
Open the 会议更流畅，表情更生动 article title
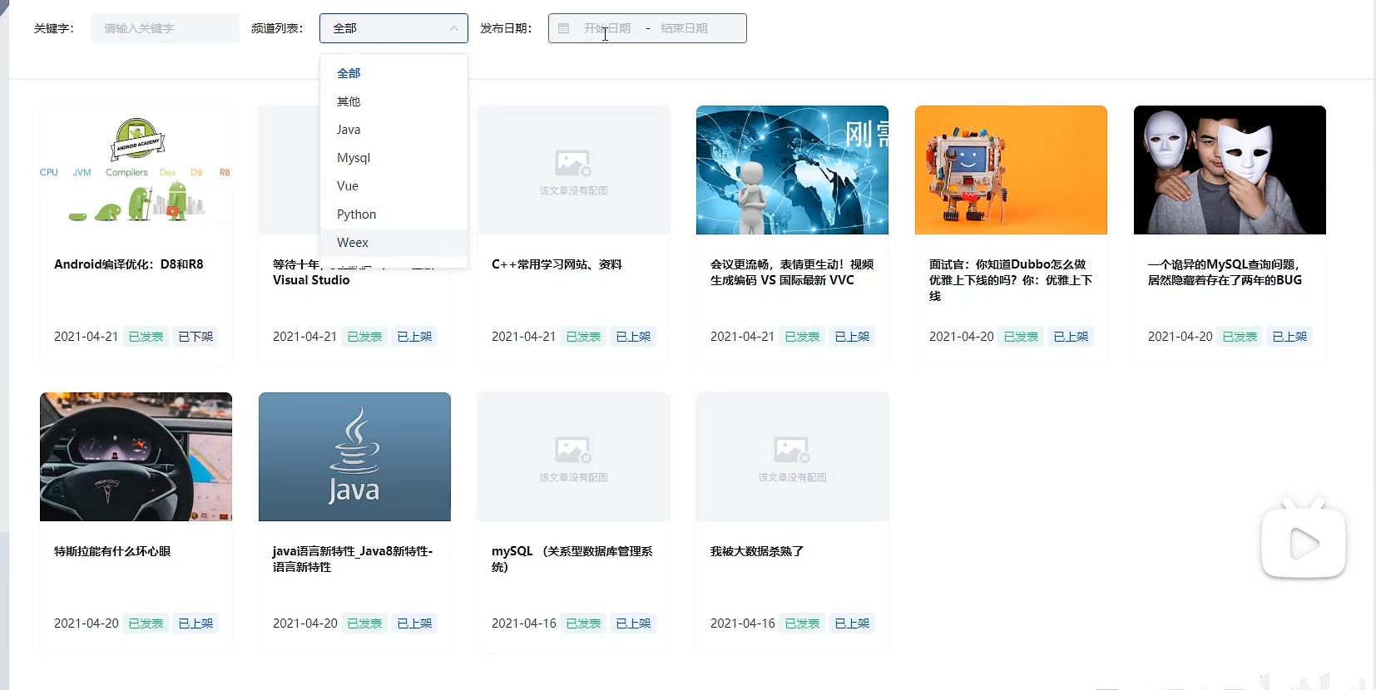(x=792, y=272)
